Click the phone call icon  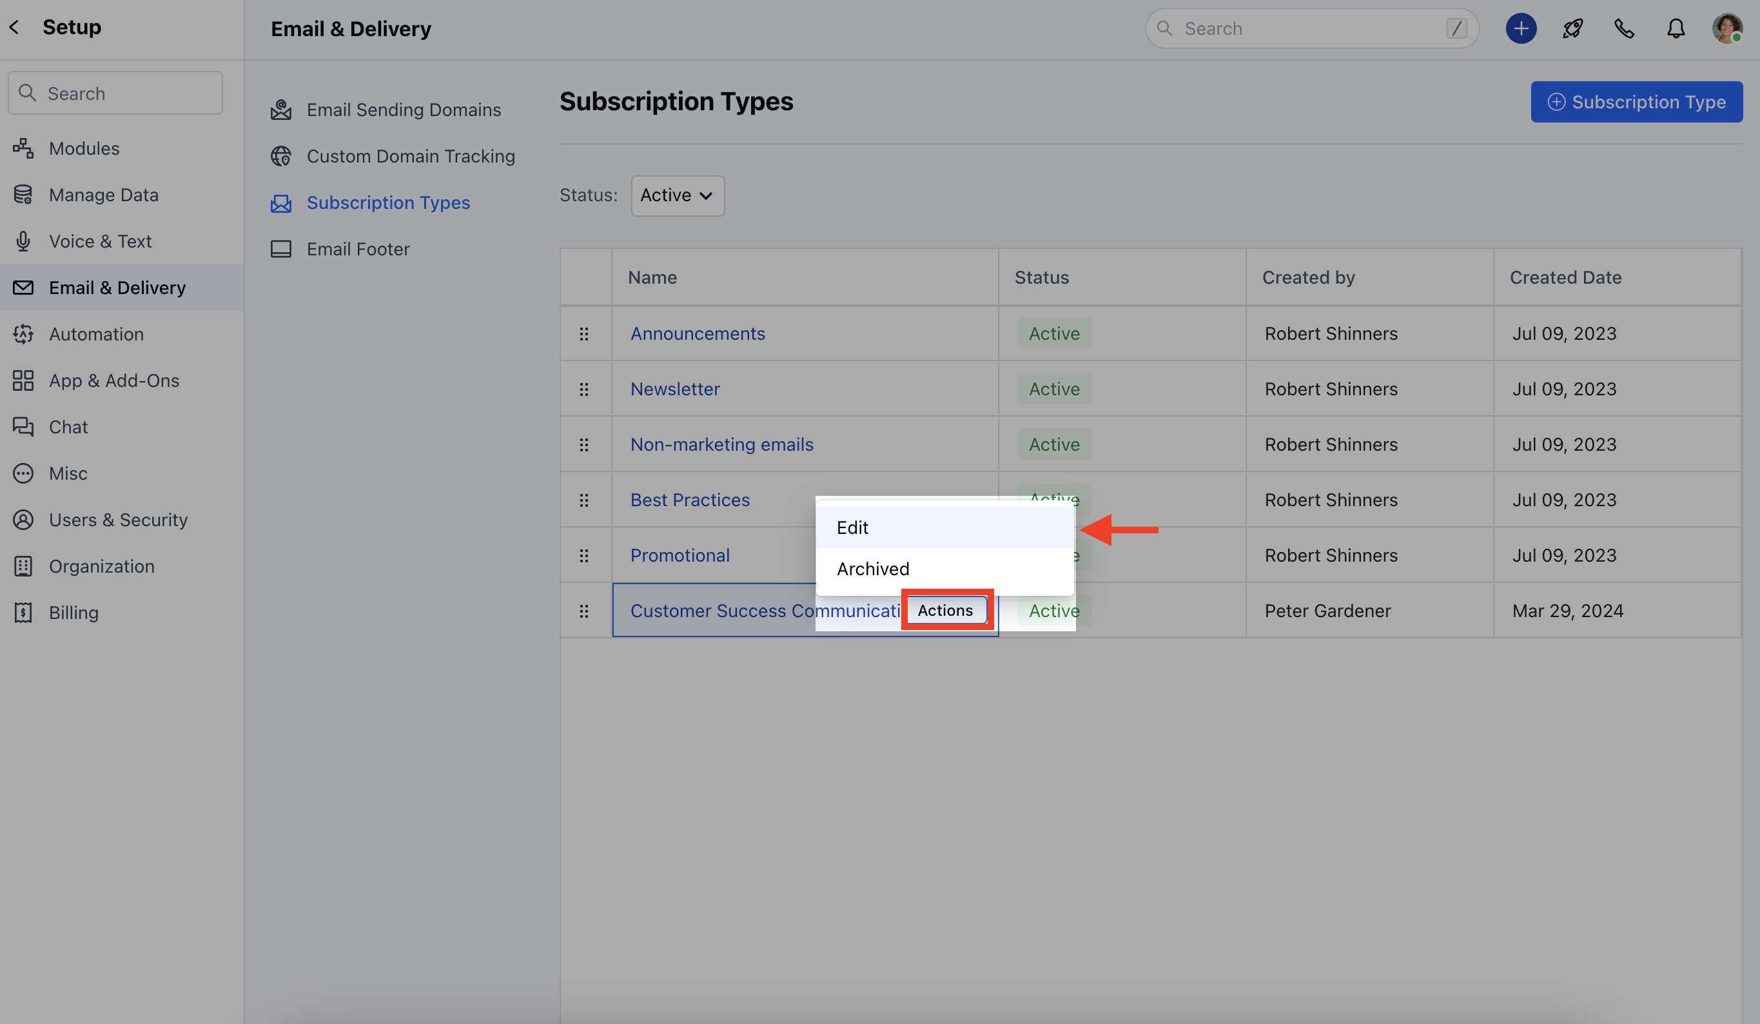coord(1624,28)
